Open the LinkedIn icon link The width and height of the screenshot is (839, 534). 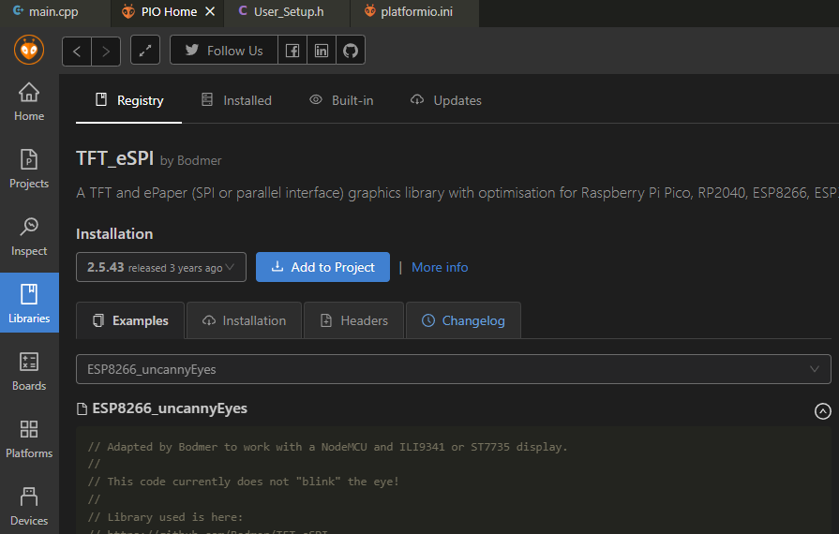(x=322, y=51)
